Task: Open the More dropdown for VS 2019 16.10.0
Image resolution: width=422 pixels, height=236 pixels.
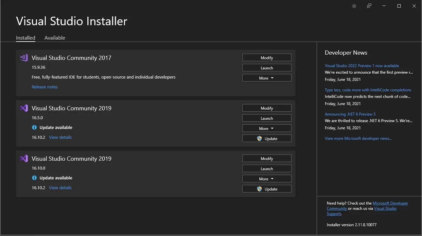Action: [267, 179]
